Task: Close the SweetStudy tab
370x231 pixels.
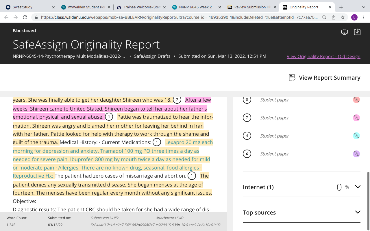Action: click(x=53, y=7)
